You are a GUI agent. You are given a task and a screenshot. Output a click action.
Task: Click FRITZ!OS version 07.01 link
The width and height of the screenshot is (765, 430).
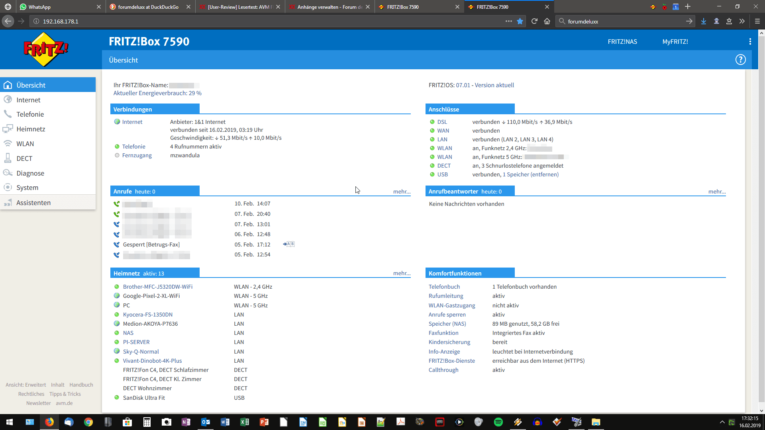463,85
